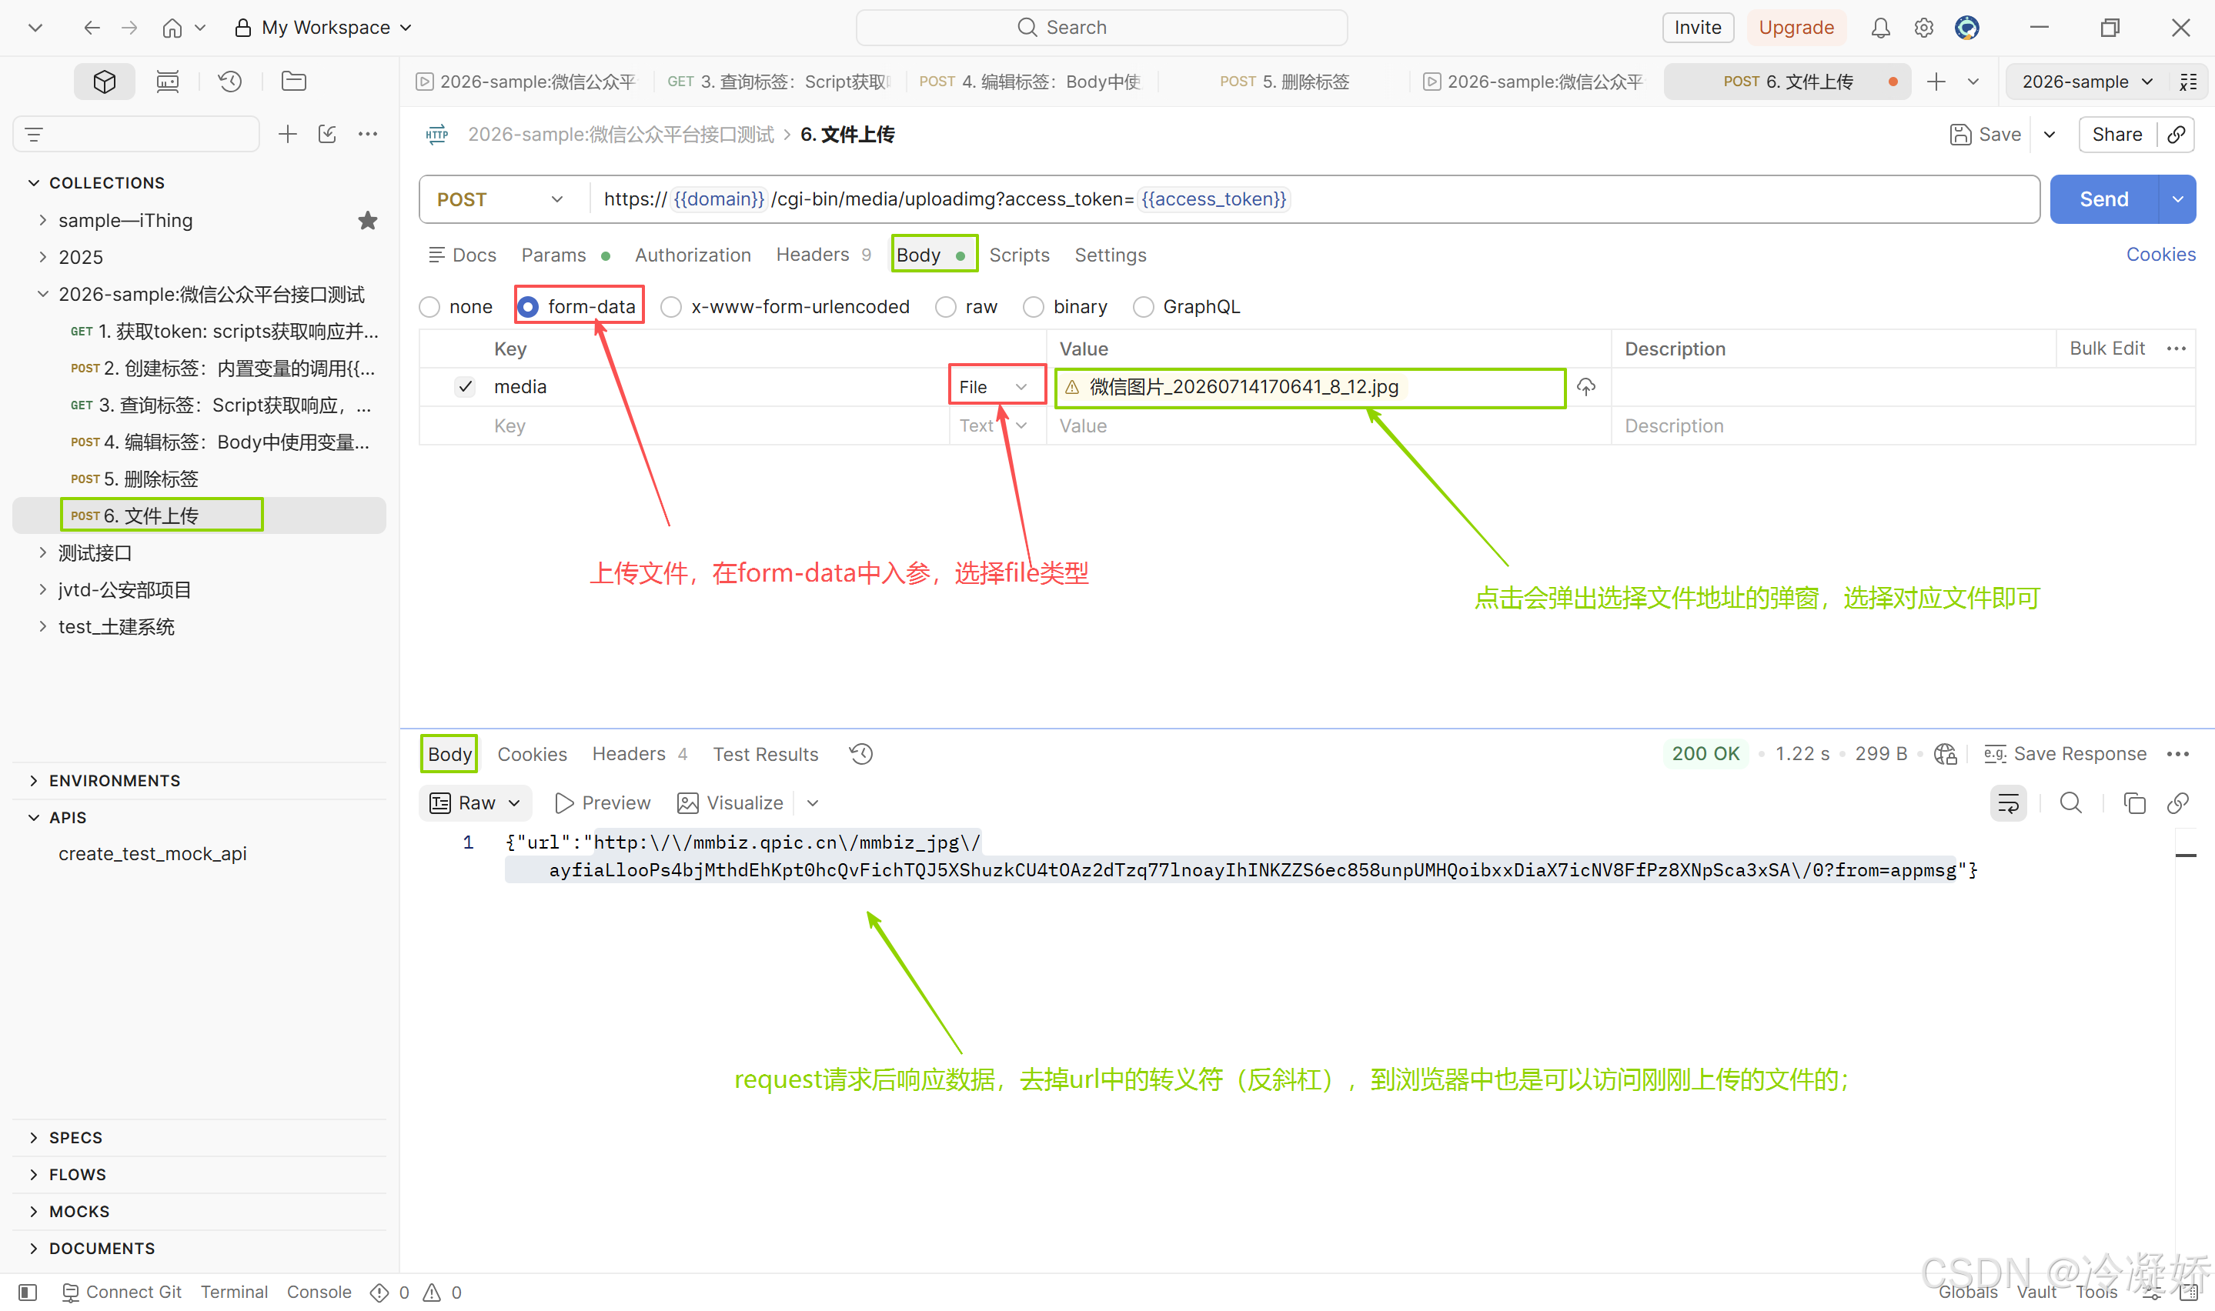This screenshot has height=1311, width=2215.
Task: Copy the response body
Action: tap(2133, 803)
